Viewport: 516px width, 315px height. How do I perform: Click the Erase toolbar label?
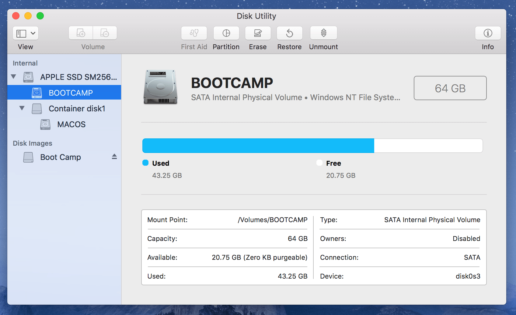point(258,47)
